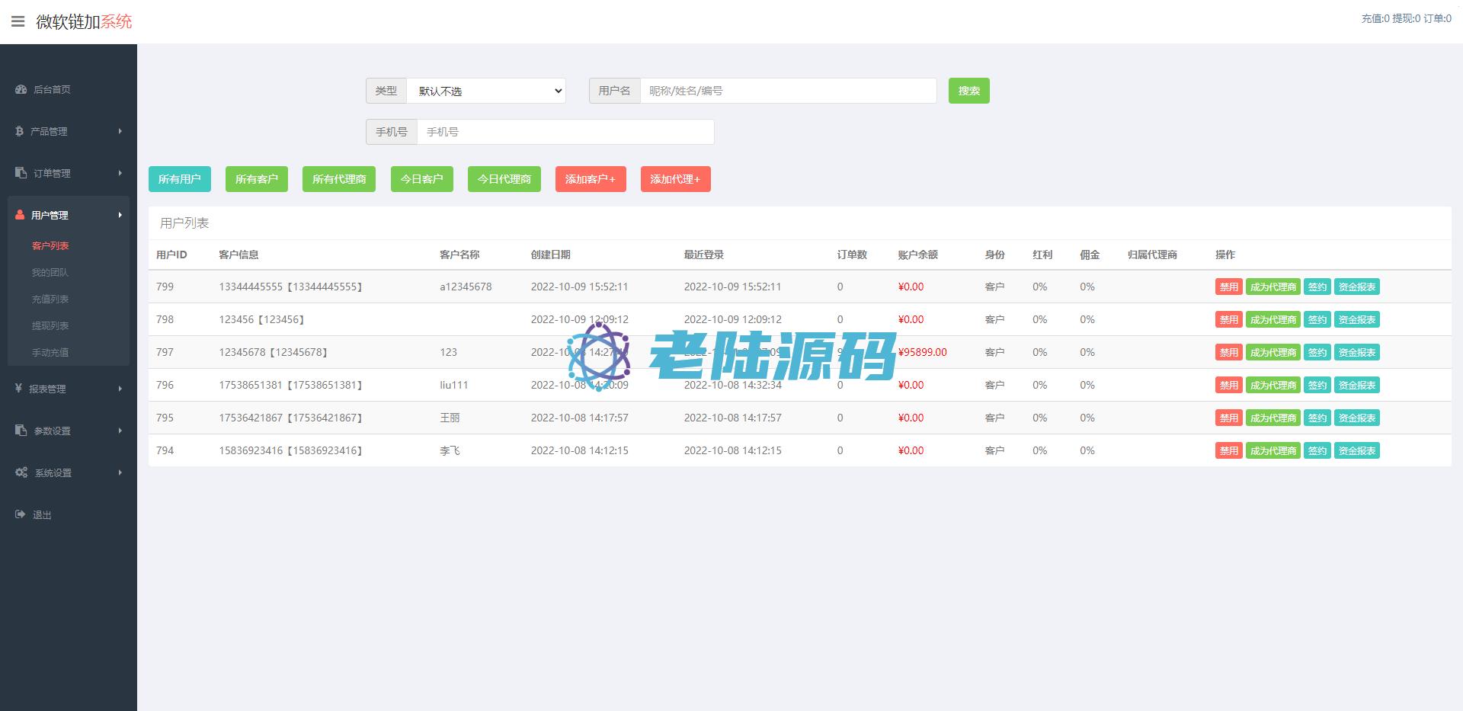Viewport: 1463px width, 711px height.
Task: Click the dashboard icon beside 后台首页
Action: click(21, 89)
